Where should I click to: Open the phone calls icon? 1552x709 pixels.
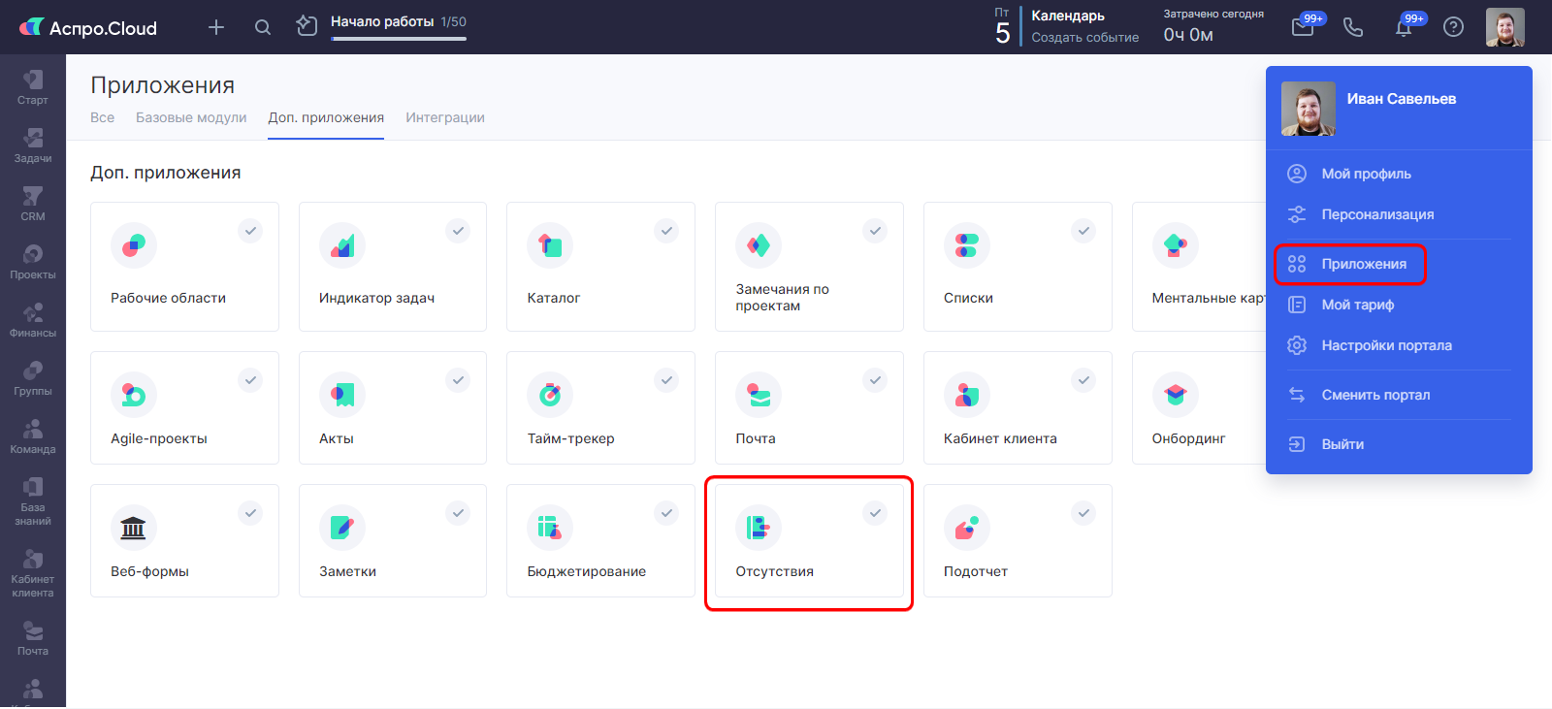1353,27
